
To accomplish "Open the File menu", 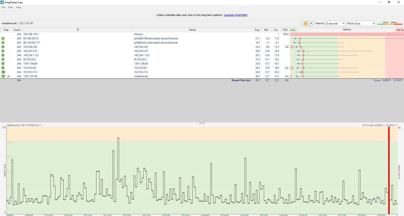I will (x=3, y=7).
